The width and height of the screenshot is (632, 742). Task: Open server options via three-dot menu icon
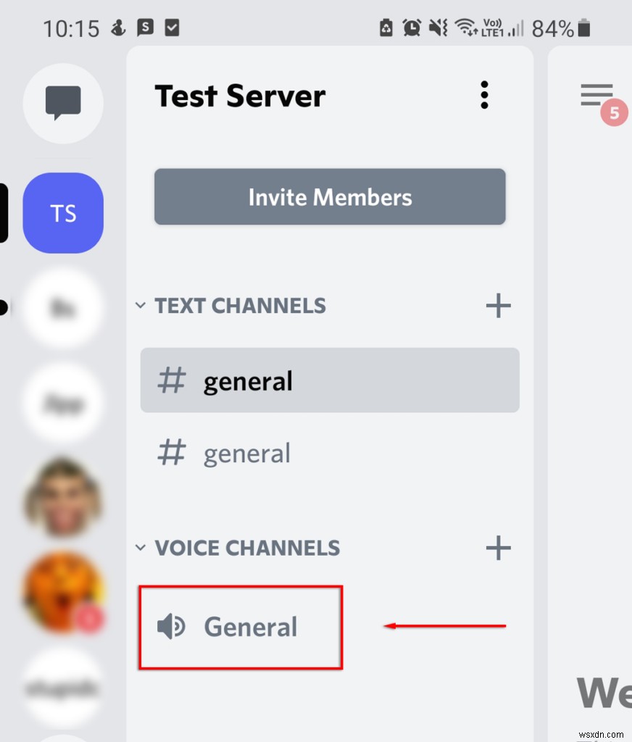(x=484, y=94)
